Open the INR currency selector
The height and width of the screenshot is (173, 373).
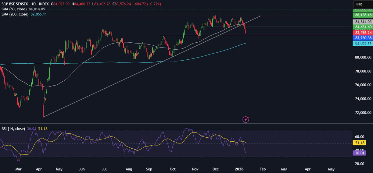point(362,4)
